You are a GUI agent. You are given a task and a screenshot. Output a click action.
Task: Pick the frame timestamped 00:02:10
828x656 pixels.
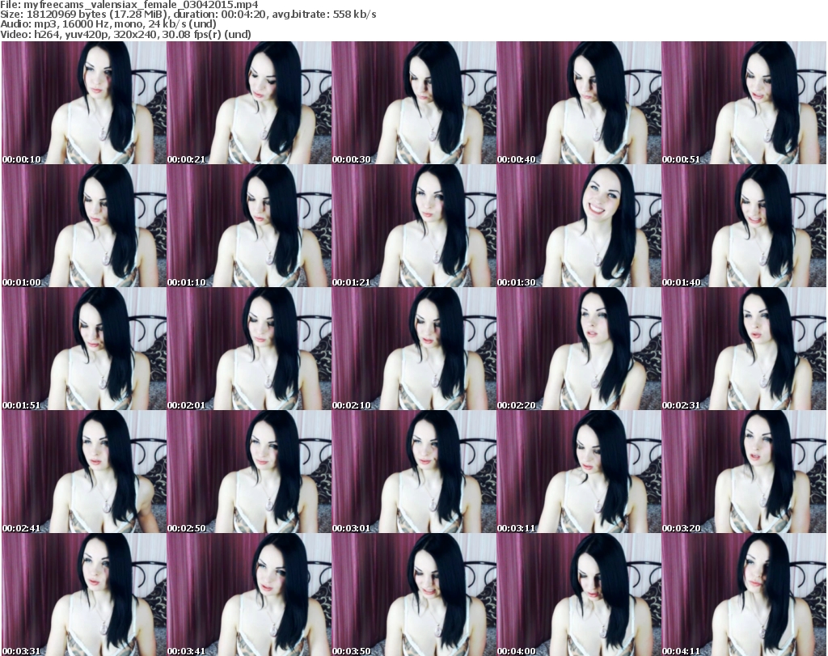414,349
